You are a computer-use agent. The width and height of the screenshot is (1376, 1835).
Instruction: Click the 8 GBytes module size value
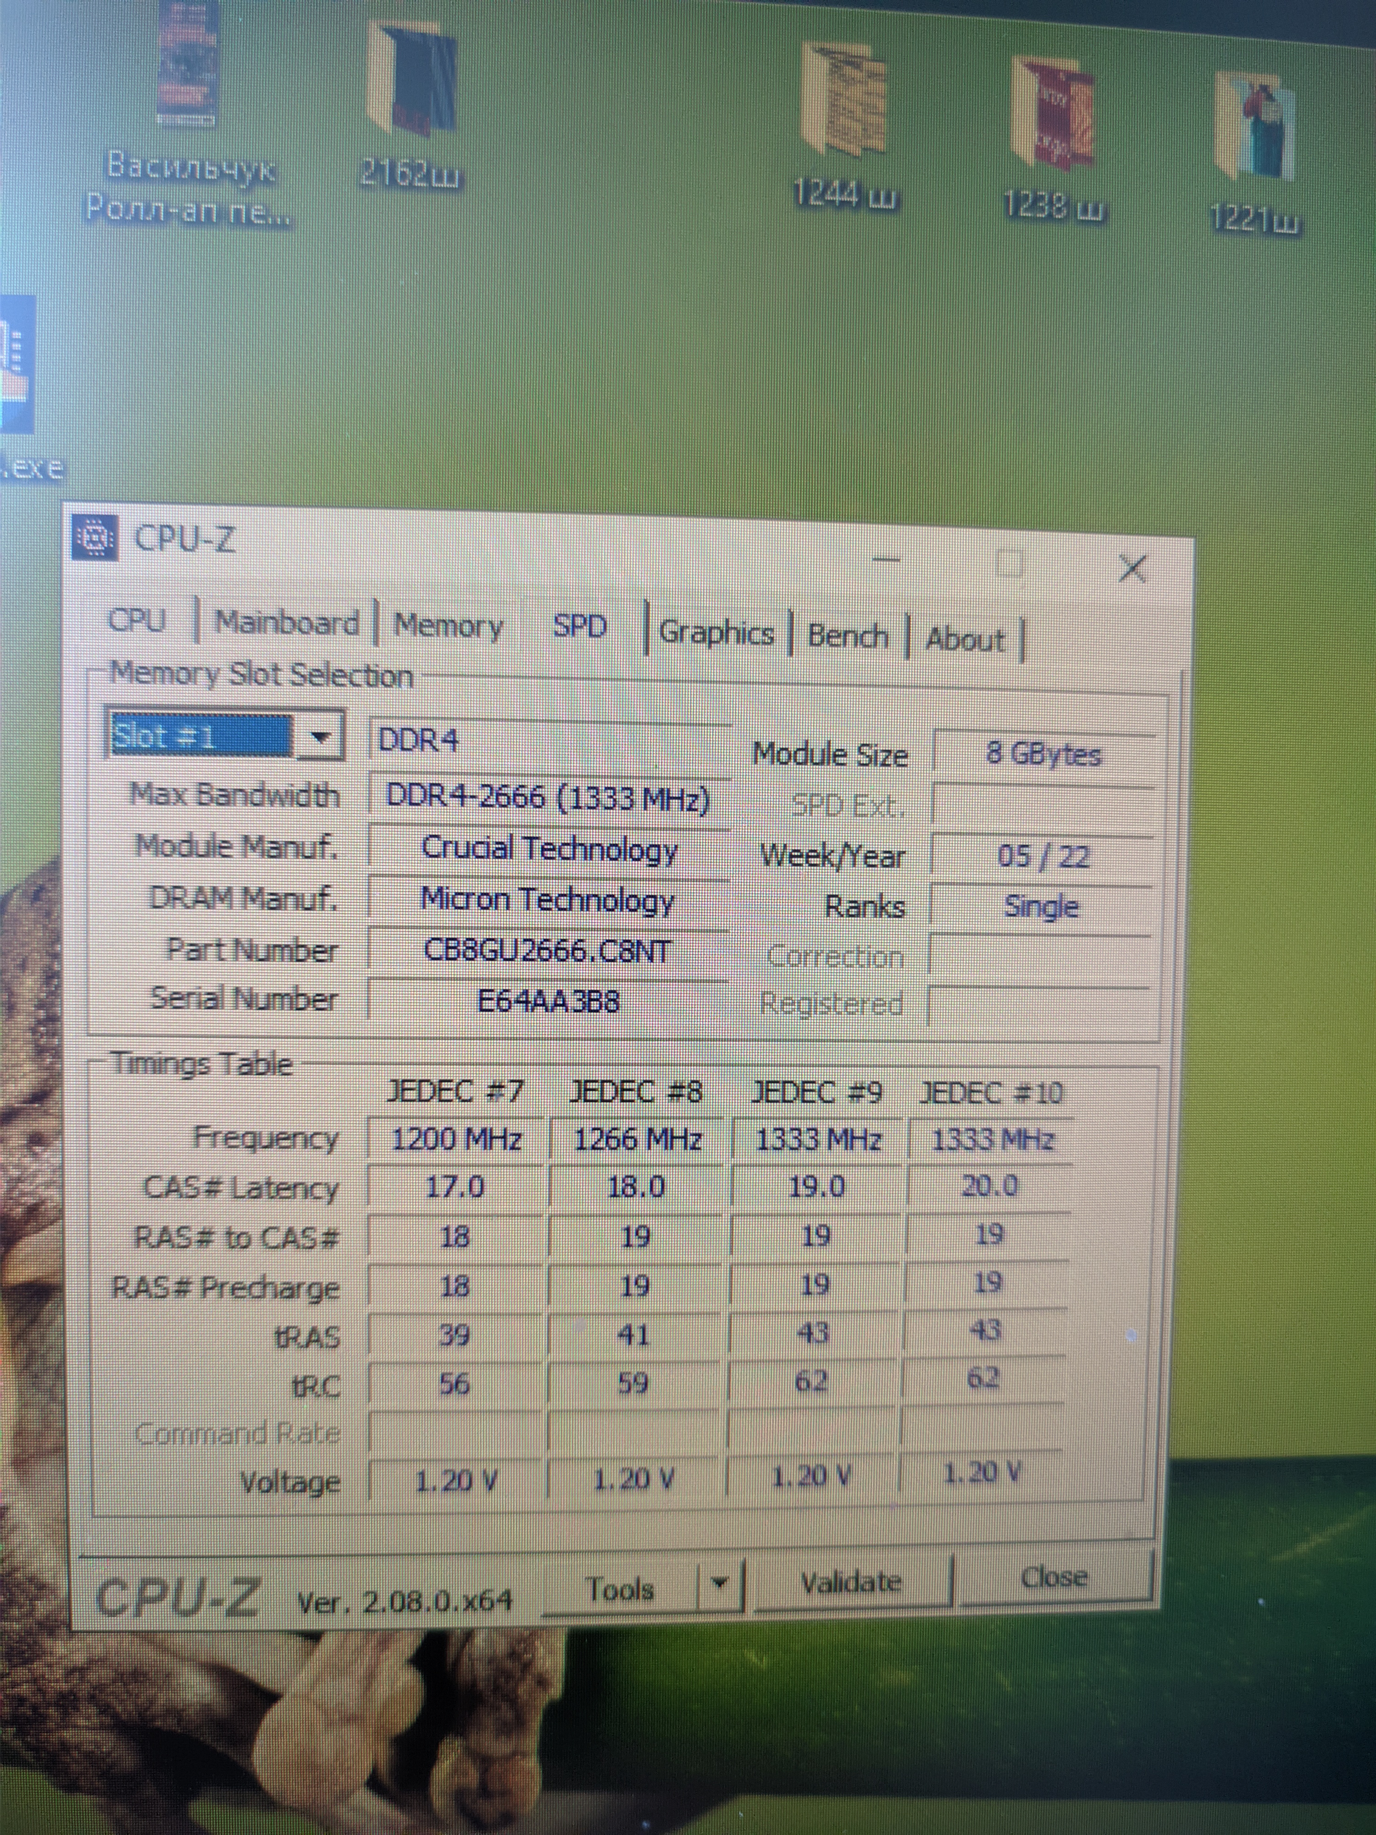1044,754
